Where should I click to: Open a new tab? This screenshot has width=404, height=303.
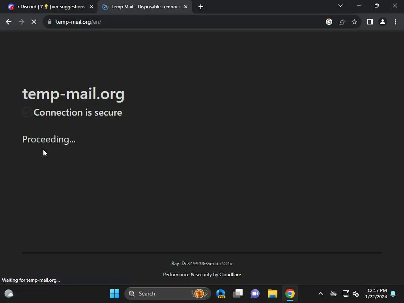[201, 7]
